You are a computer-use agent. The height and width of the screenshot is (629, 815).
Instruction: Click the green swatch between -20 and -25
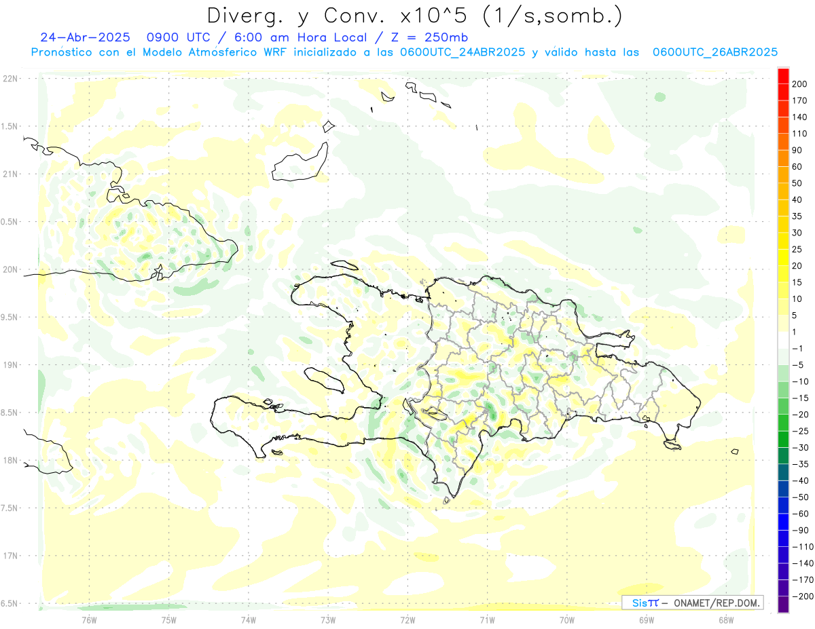(x=783, y=423)
